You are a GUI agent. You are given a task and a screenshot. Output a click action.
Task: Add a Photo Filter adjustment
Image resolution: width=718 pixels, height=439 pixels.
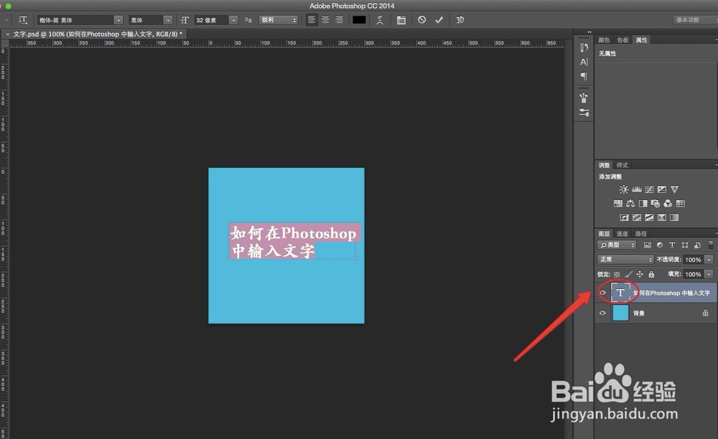(x=656, y=204)
